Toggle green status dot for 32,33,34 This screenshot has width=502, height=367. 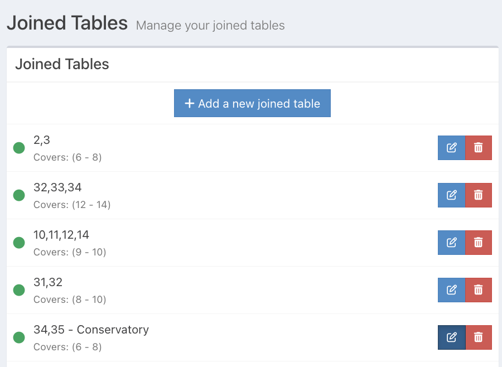(x=19, y=195)
